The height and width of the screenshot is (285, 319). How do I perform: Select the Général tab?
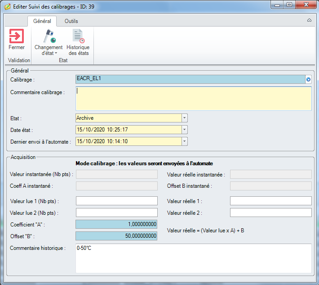(42, 21)
